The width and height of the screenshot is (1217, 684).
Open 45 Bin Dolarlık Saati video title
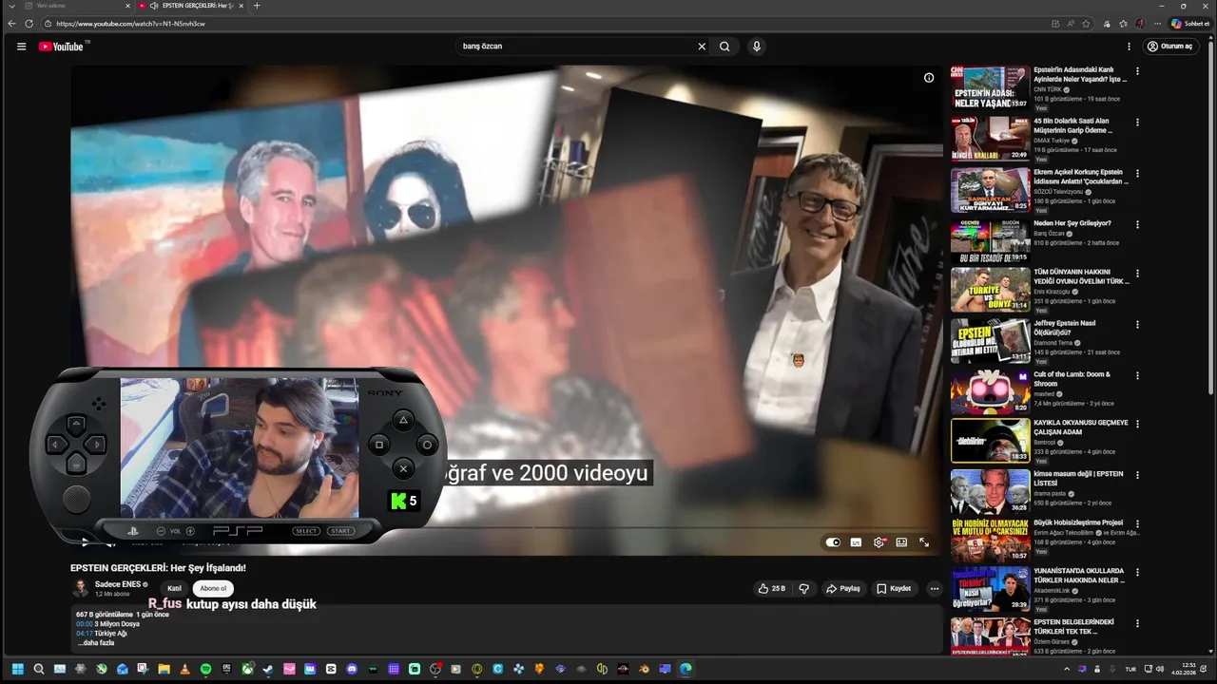click(x=1072, y=125)
